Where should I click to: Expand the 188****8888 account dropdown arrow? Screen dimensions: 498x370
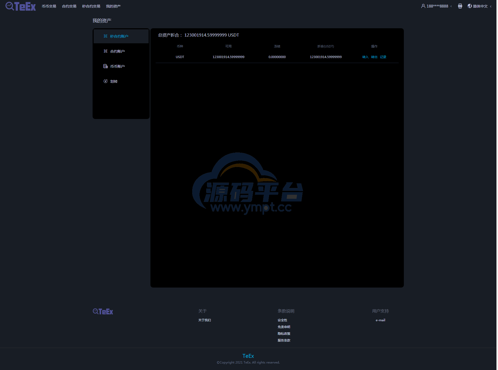coord(451,6)
